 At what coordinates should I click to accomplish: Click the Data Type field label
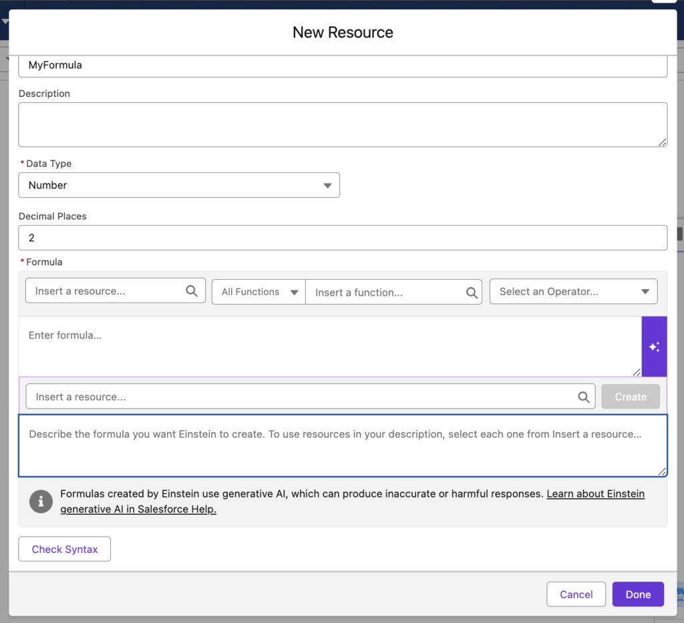click(48, 164)
